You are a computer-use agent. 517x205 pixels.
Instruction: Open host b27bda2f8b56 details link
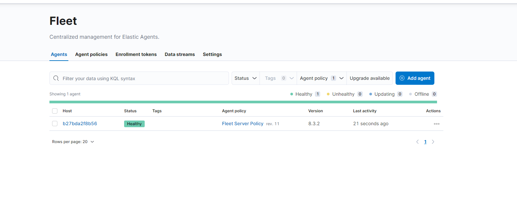pos(80,124)
